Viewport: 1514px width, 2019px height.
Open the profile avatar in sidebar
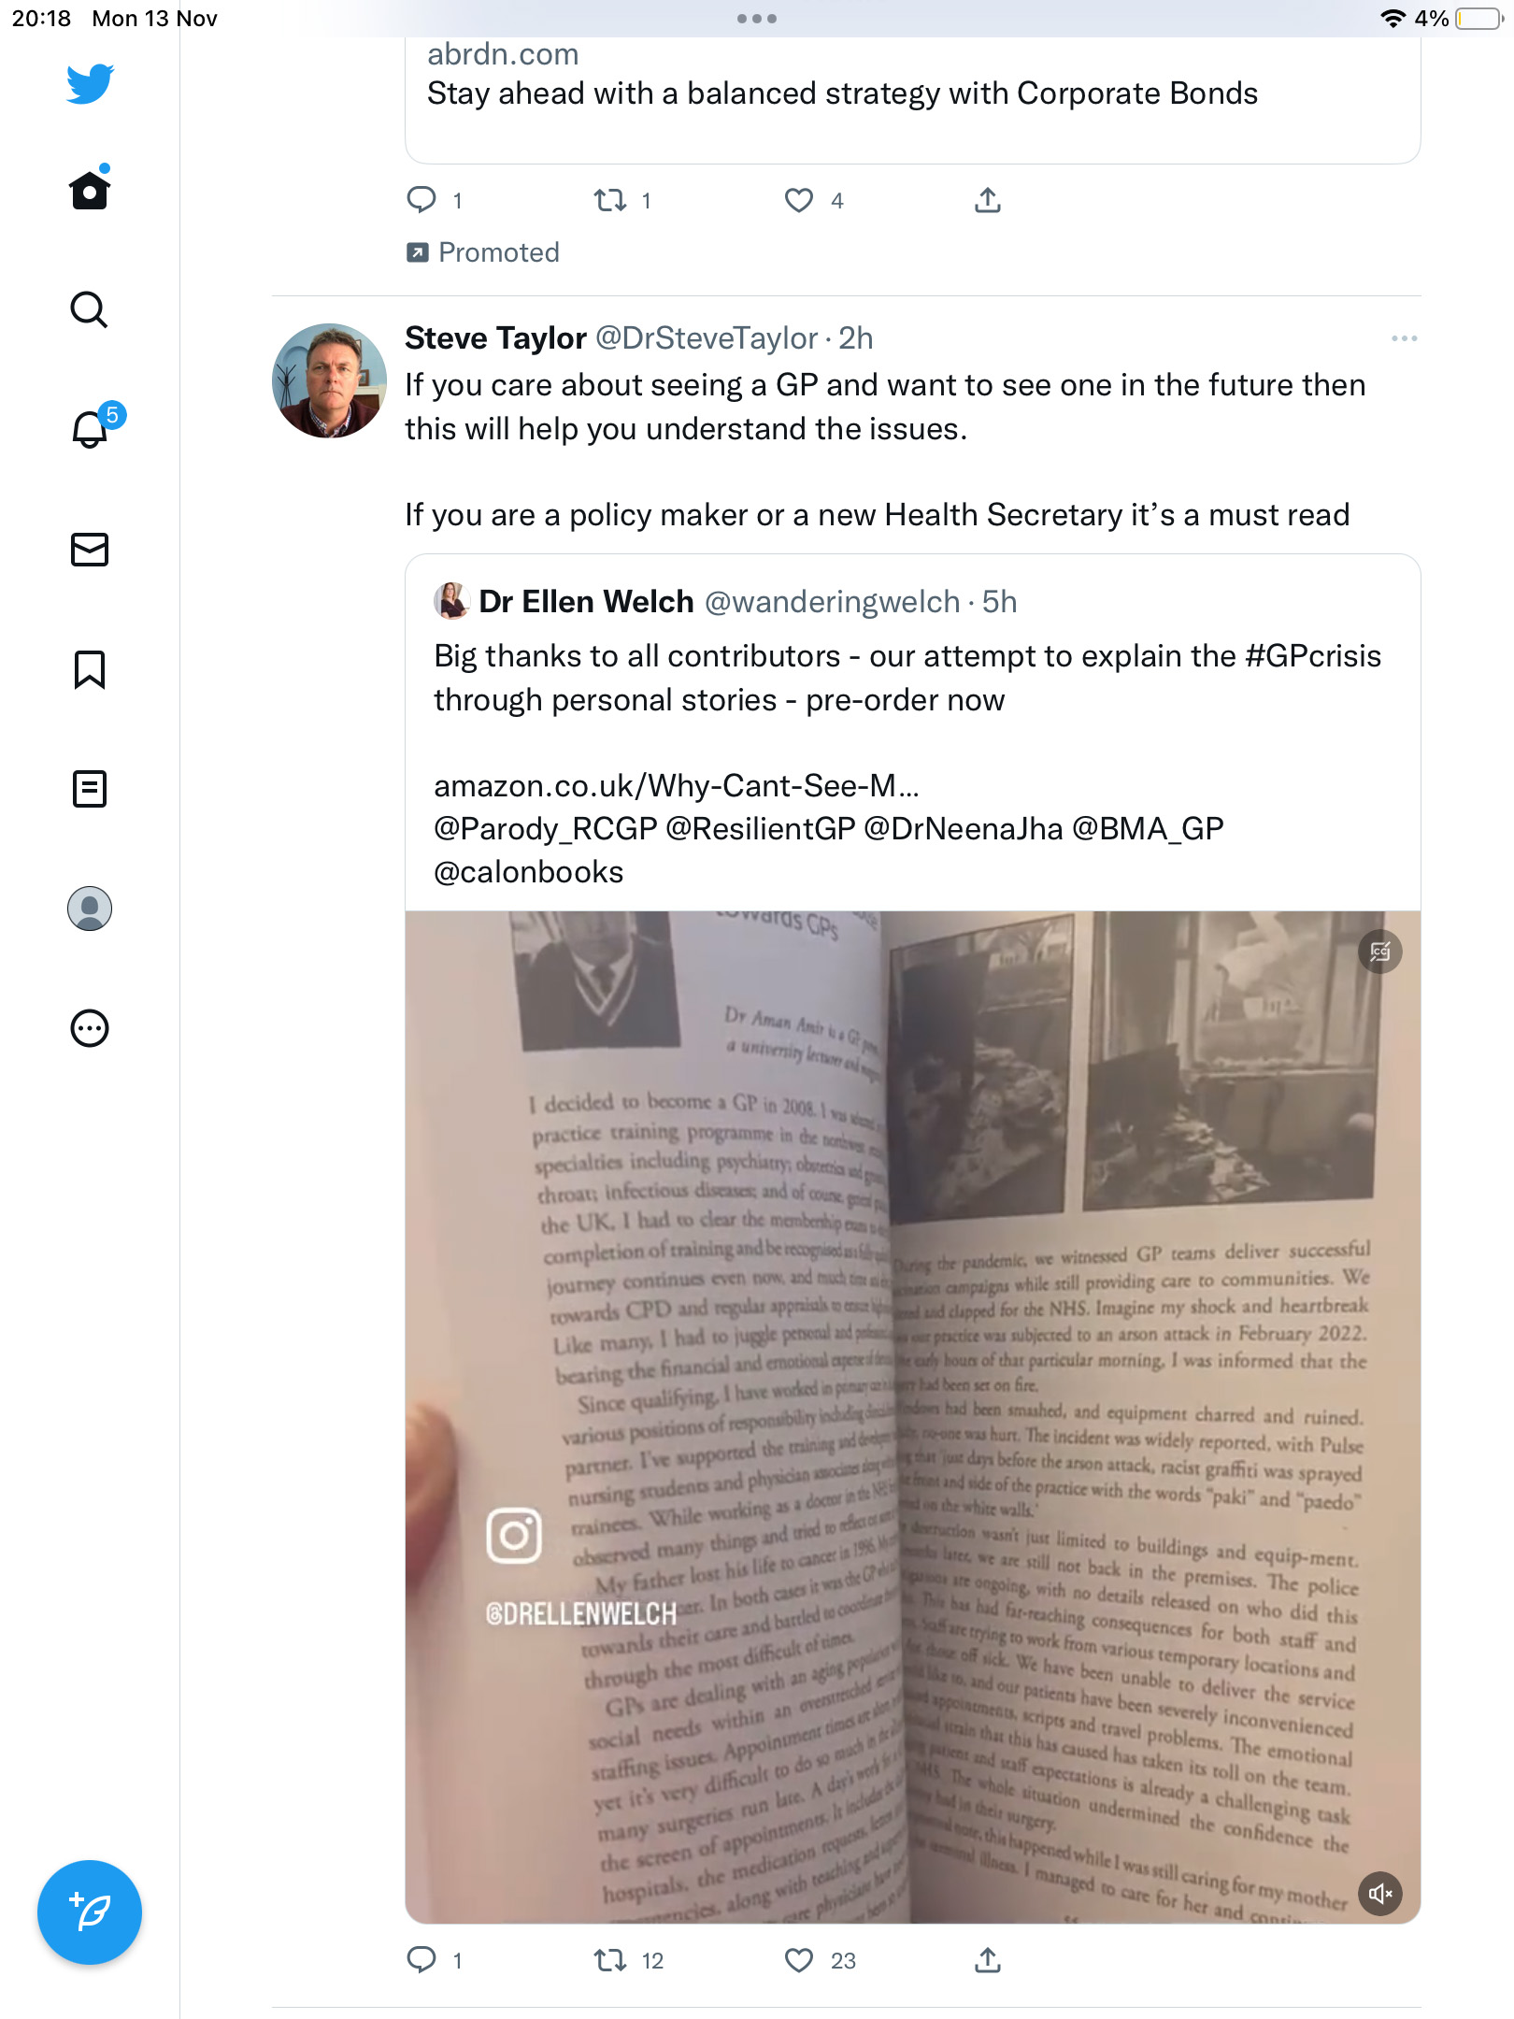click(x=90, y=909)
